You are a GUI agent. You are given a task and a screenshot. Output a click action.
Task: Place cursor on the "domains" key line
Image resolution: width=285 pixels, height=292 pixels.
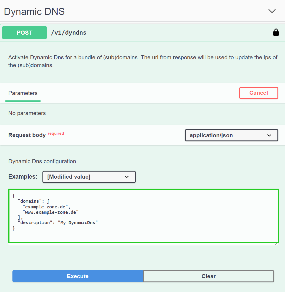pos(30,201)
